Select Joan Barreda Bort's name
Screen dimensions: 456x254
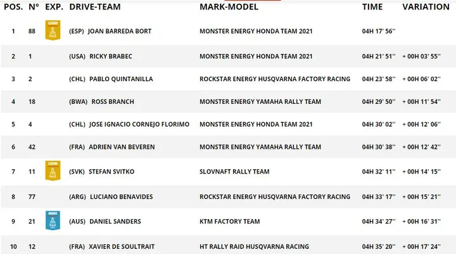120,31
